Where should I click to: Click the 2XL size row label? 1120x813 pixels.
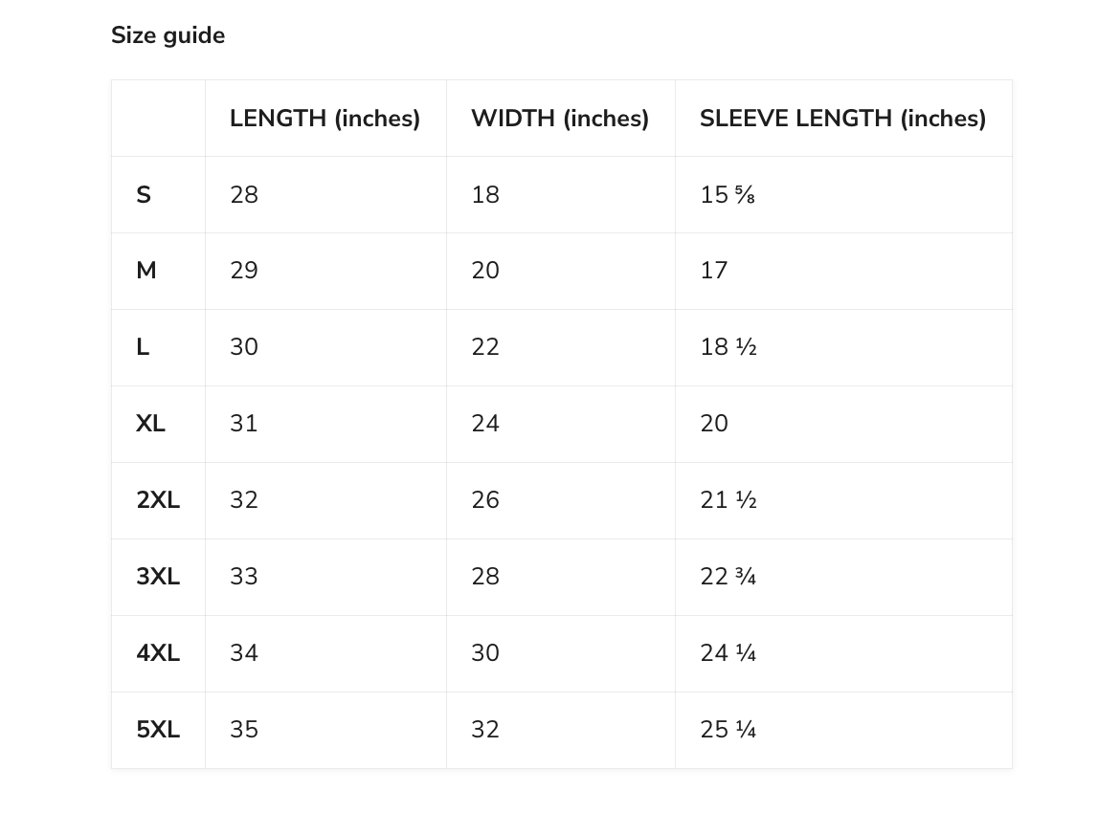158,499
